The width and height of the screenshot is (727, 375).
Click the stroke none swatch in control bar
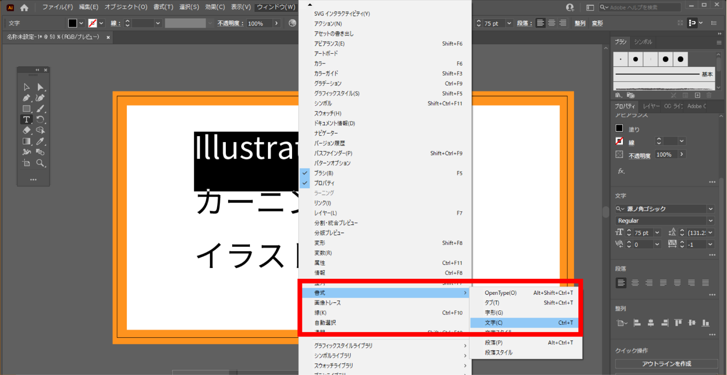(x=92, y=23)
